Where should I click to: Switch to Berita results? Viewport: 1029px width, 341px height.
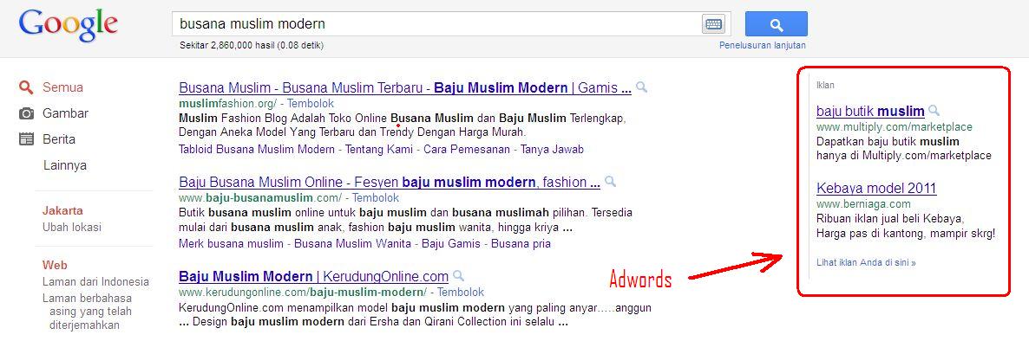pyautogui.click(x=59, y=139)
